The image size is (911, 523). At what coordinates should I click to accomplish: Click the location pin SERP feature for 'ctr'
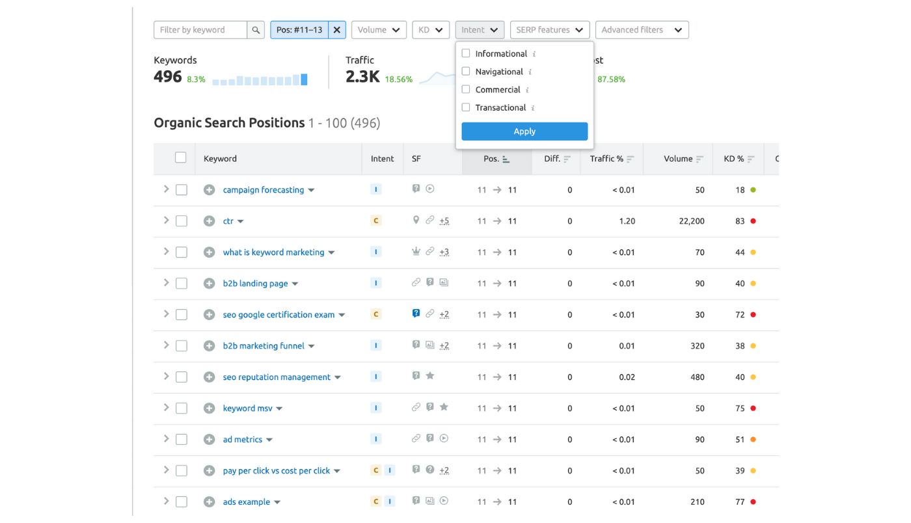416,221
